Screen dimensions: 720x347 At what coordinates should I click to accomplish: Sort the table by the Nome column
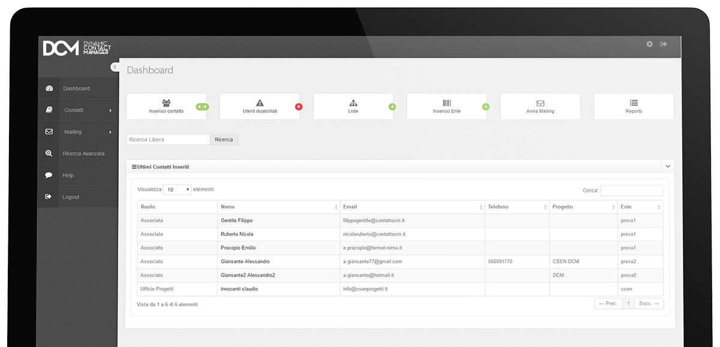pyautogui.click(x=278, y=207)
